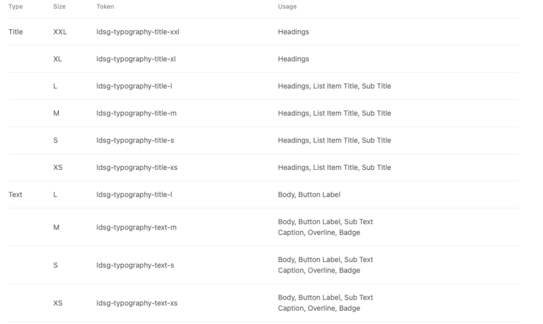Click the ldsg-typography-title-s token text
The height and width of the screenshot is (324, 543).
click(136, 140)
